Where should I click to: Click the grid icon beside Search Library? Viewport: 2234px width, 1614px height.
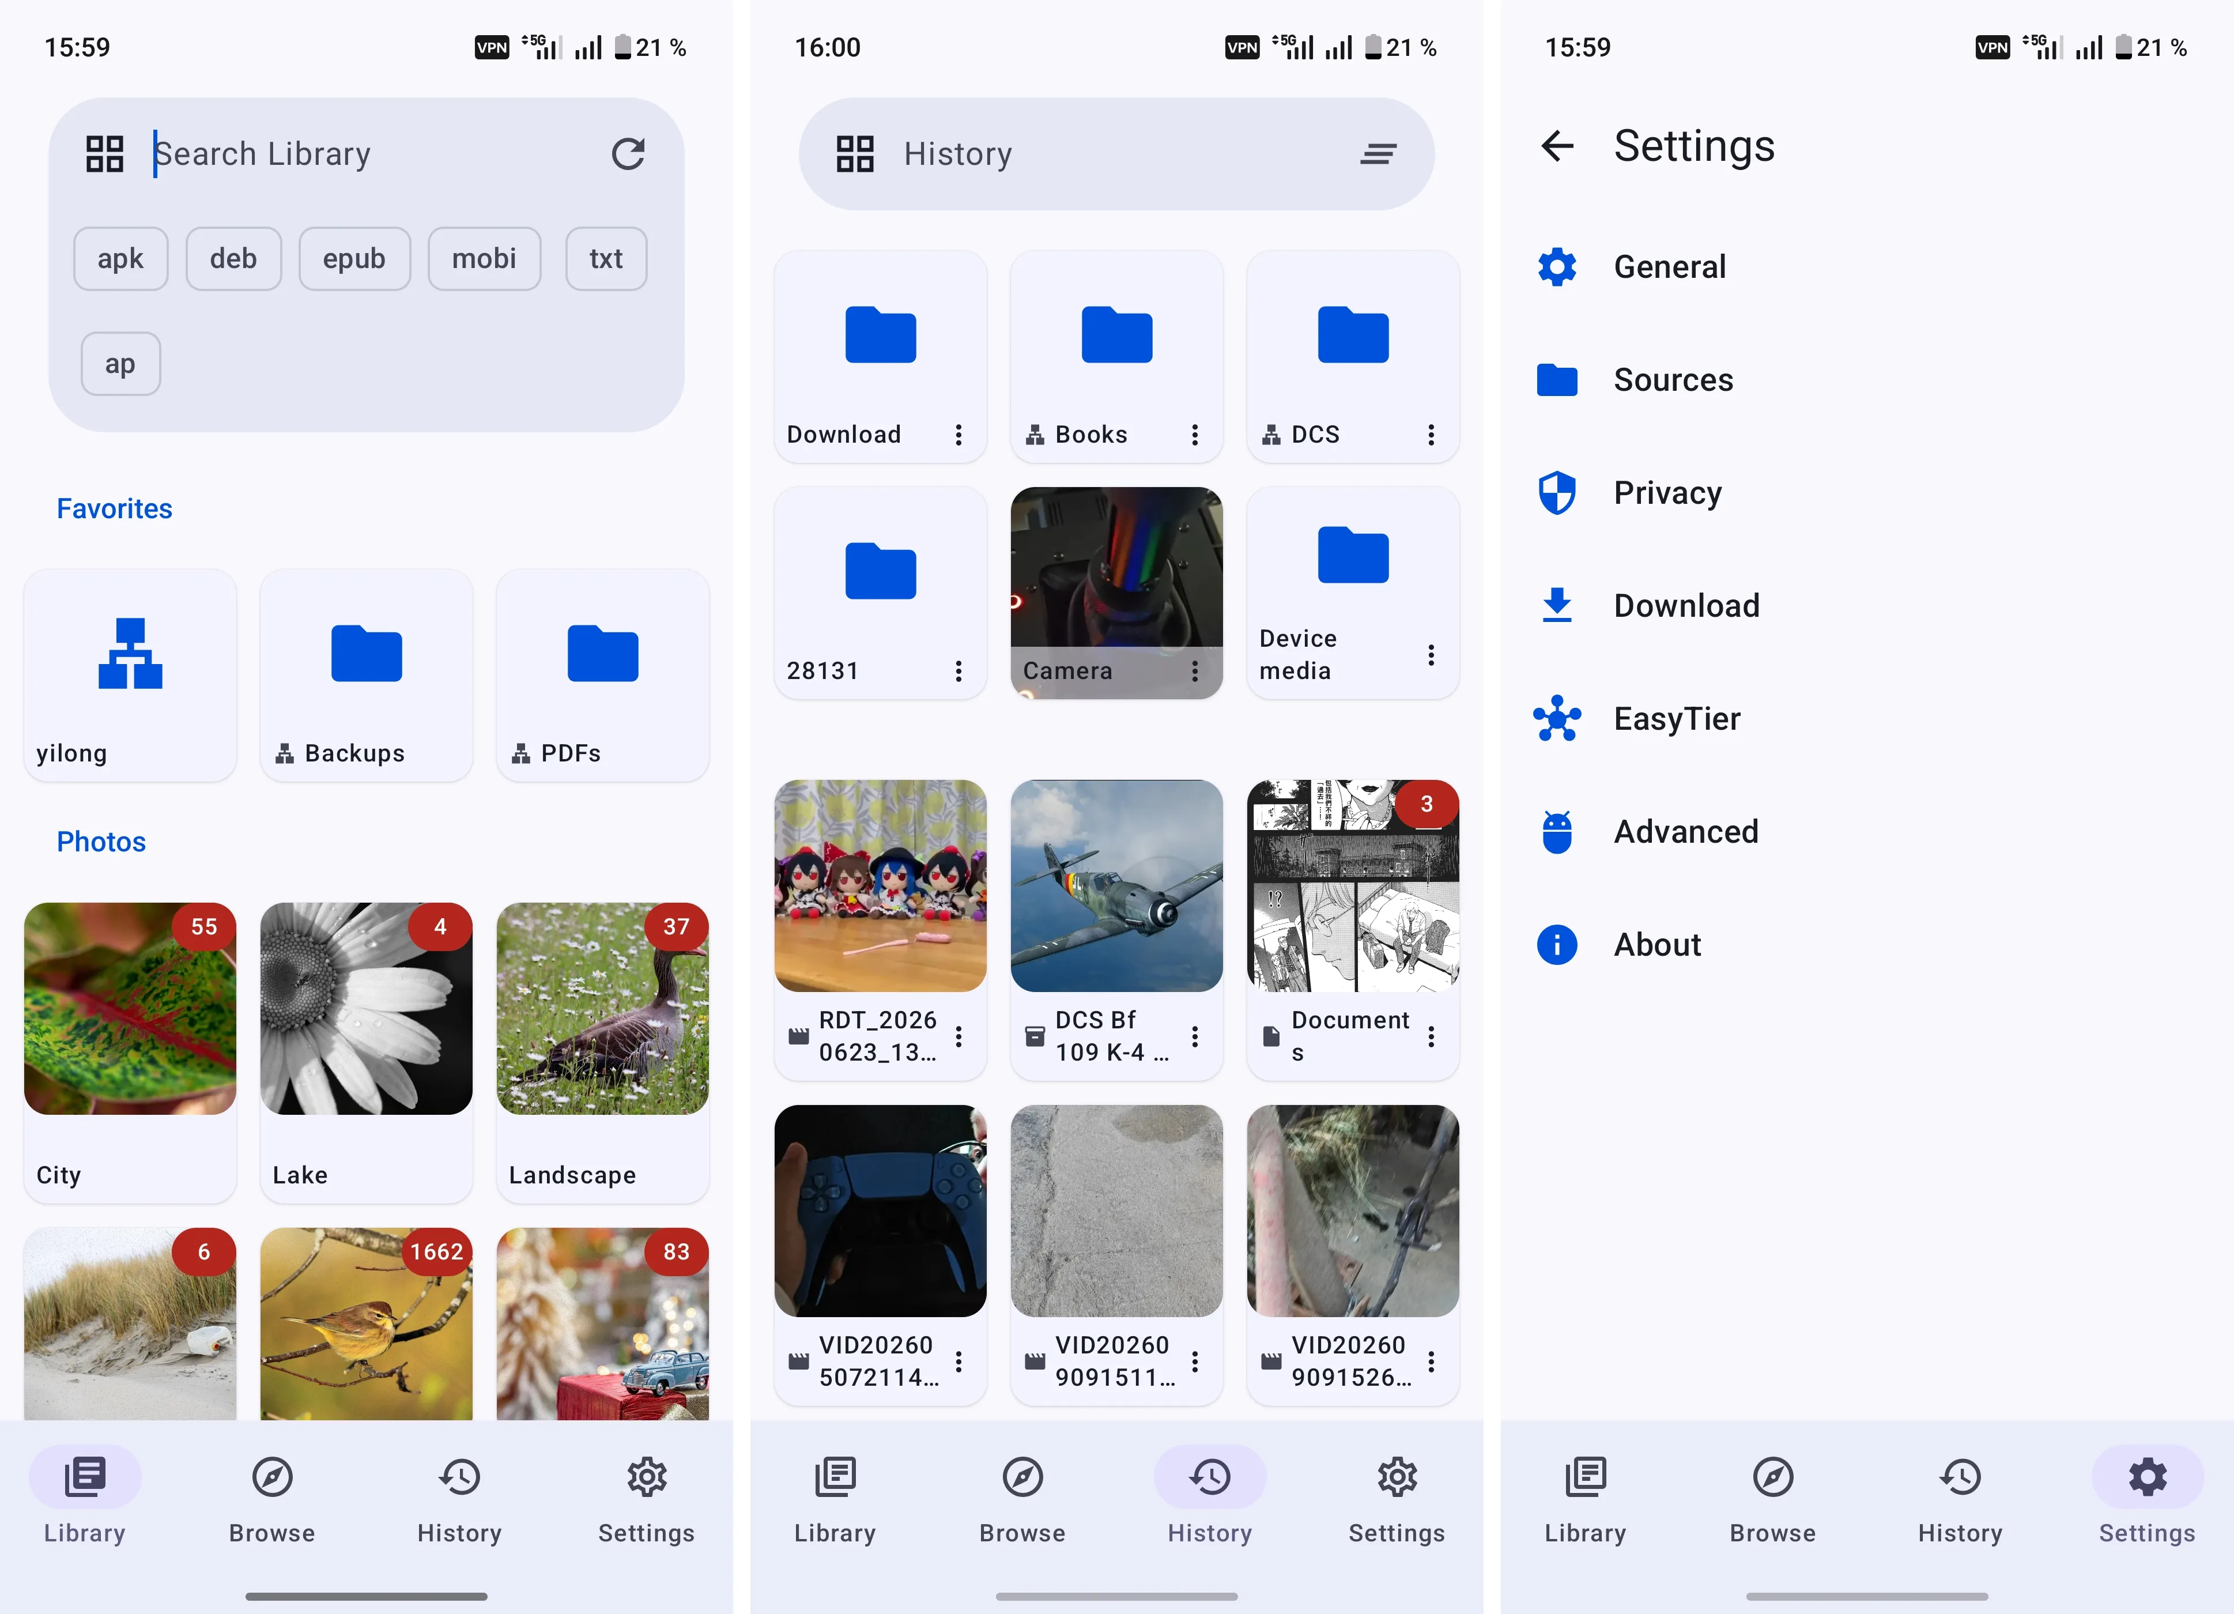(104, 154)
